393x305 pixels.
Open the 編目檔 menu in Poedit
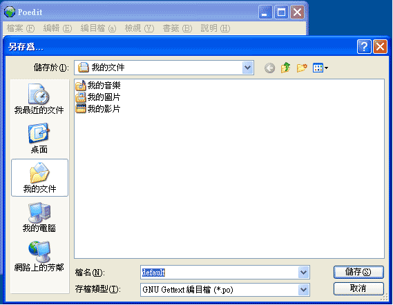tap(98, 28)
